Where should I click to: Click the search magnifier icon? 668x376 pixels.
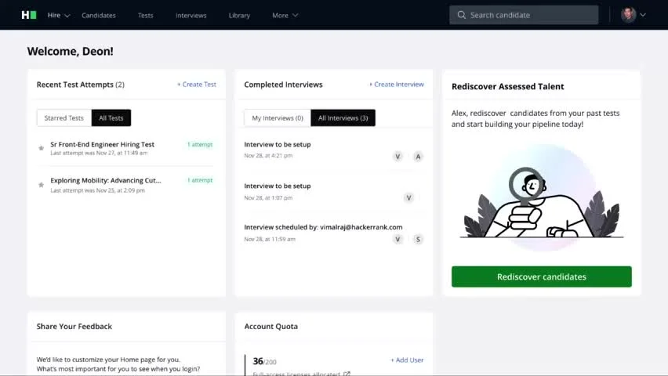click(x=461, y=15)
